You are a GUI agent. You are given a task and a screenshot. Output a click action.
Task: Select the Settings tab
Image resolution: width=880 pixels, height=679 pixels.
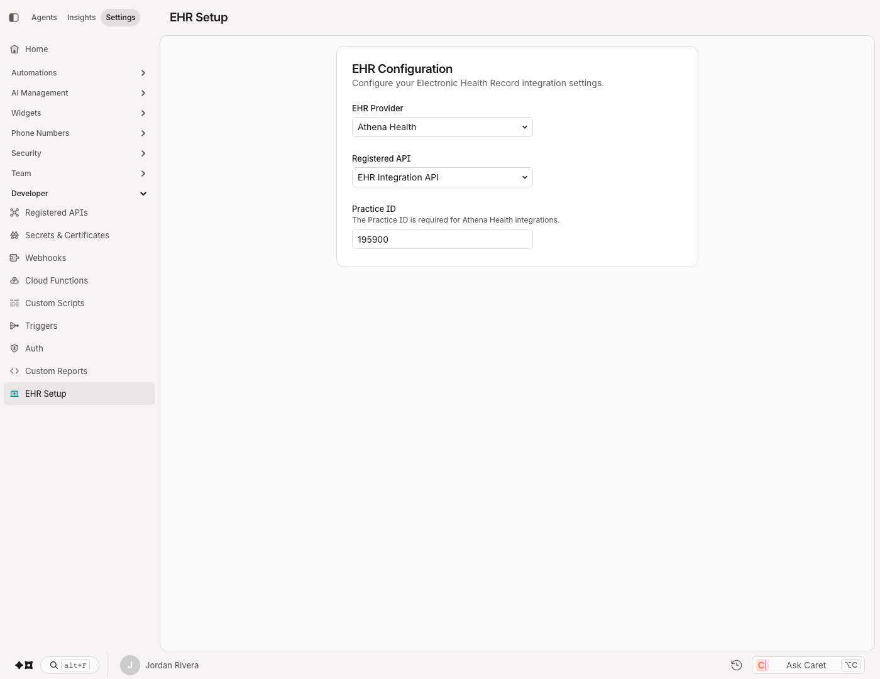pos(121,18)
